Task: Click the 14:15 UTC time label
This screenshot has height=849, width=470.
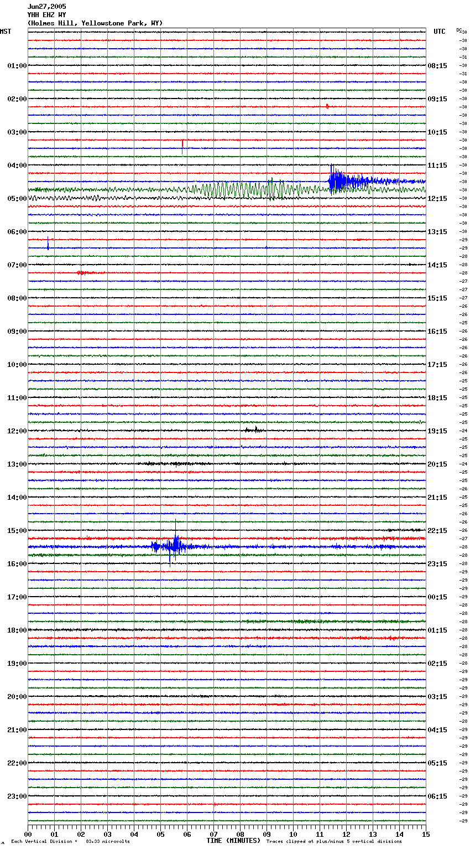Action: coord(437,265)
